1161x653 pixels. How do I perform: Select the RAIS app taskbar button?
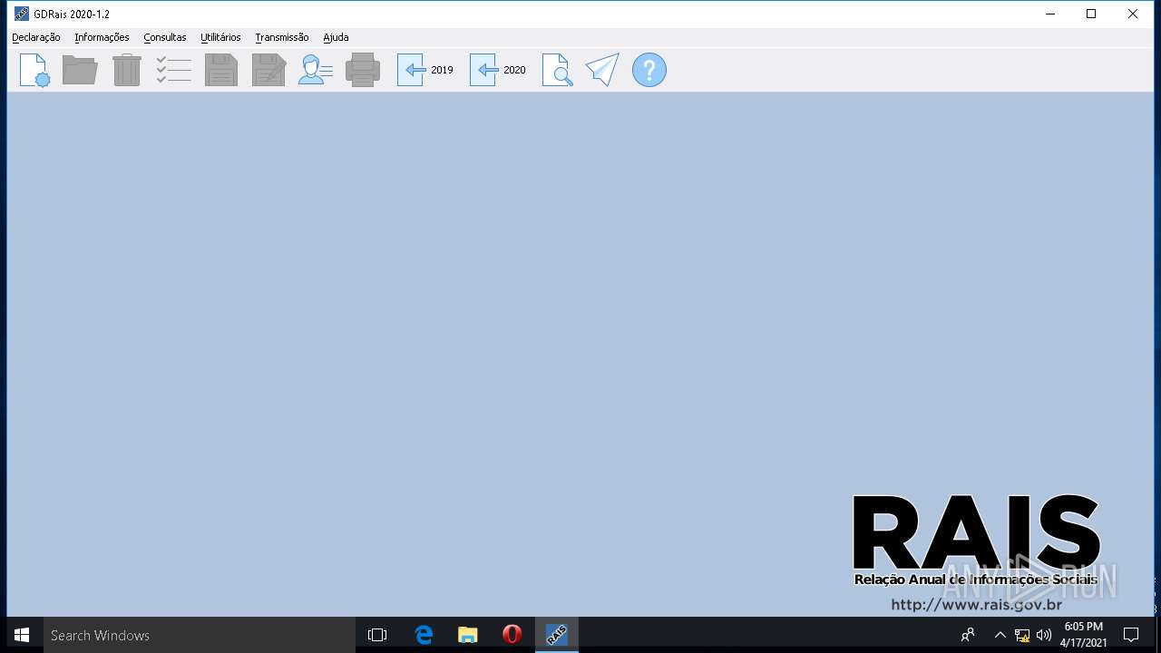[x=557, y=635]
